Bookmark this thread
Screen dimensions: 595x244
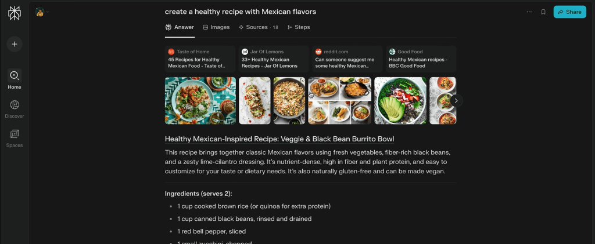click(x=543, y=12)
